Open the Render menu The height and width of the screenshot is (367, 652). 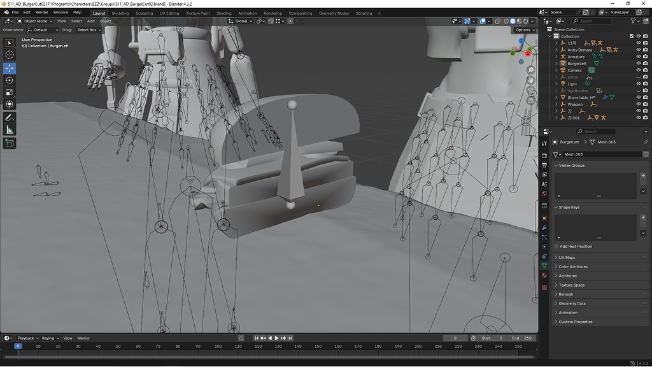coord(41,13)
